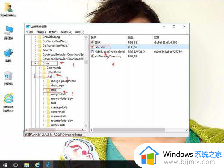The height and width of the screenshot is (168, 224).
Task: Click the (Default) value's string icon
Action: coord(92,42)
